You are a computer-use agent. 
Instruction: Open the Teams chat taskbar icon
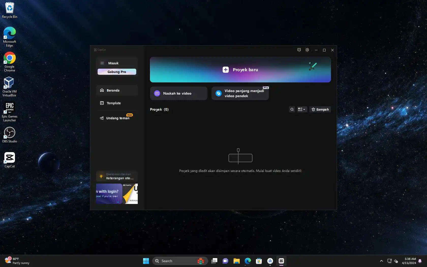(225, 261)
